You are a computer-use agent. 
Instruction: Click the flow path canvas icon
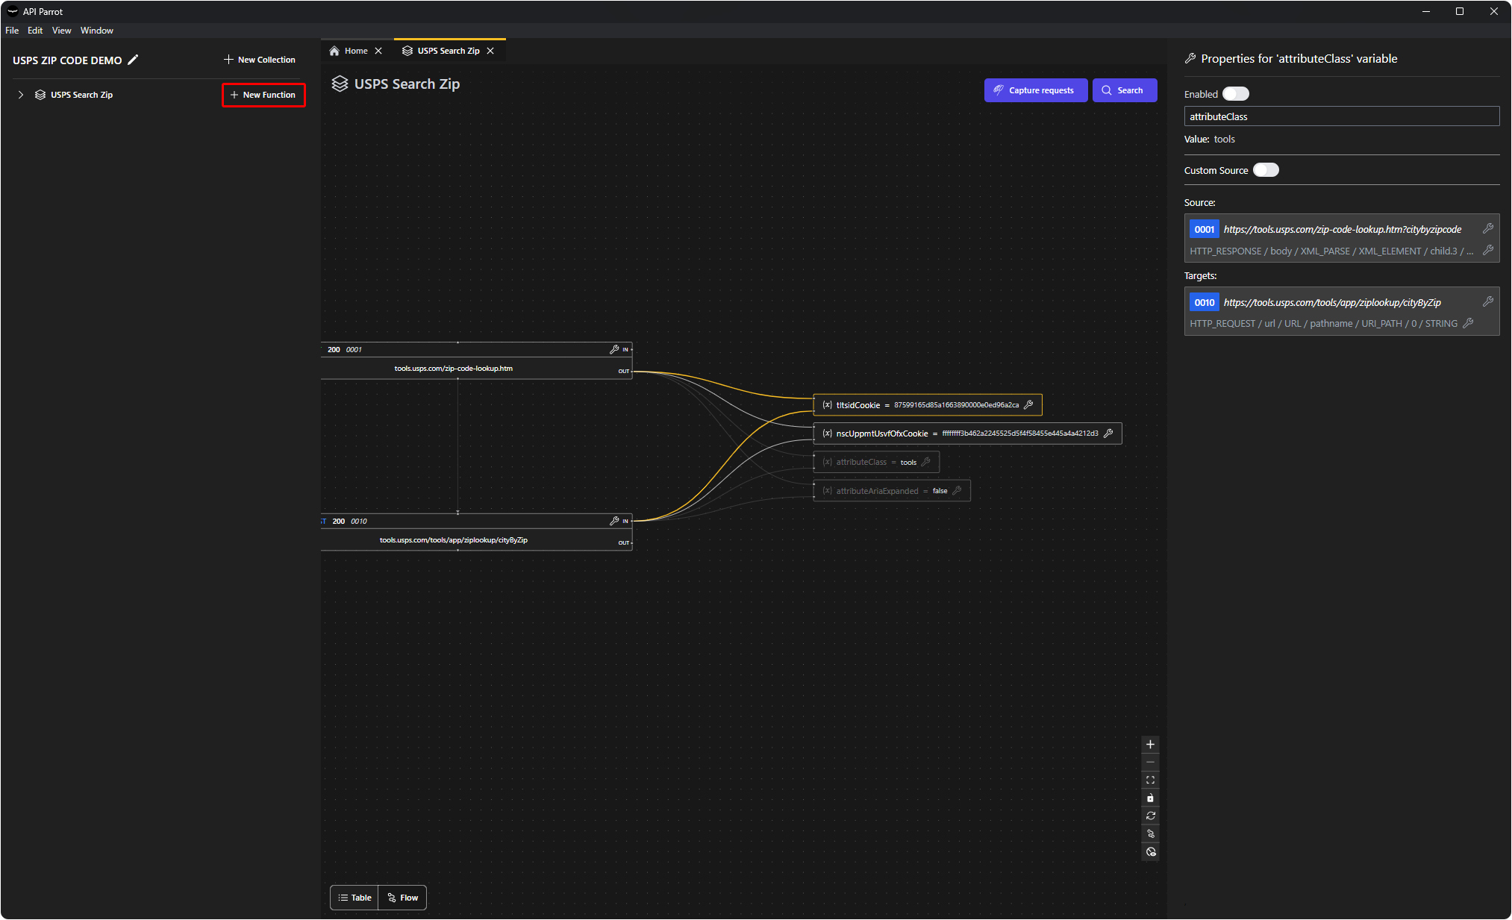[x=1150, y=833]
